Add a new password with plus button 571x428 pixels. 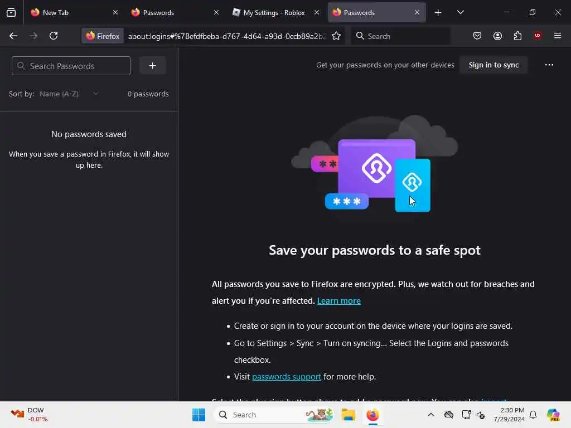coord(153,66)
